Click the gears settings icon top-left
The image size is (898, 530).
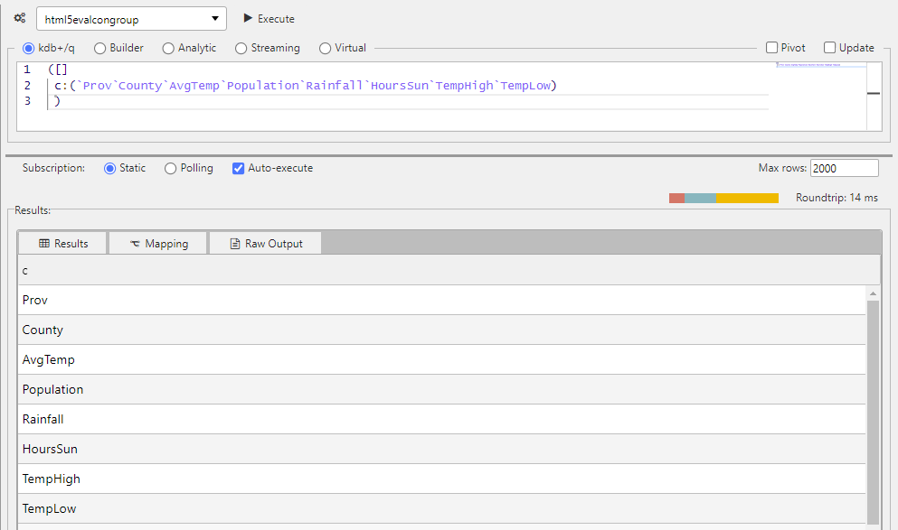point(19,18)
